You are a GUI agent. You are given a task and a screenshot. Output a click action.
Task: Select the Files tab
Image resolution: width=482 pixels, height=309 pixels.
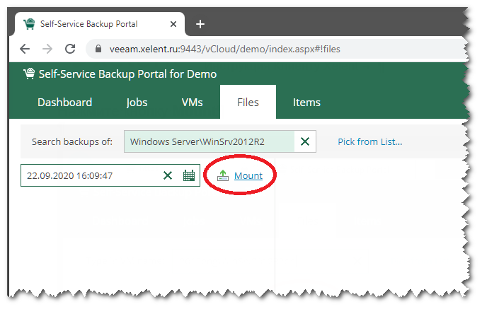click(x=248, y=103)
